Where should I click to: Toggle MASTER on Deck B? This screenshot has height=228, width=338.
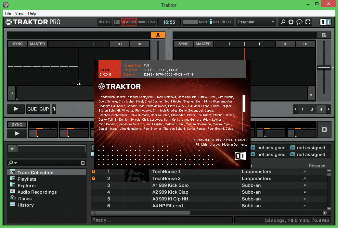203,44
